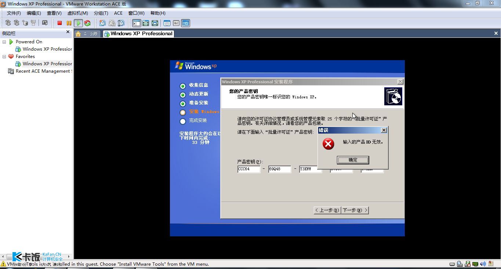Screen dimensions: 501x269
Task: Open the ACE menu
Action: tap(118, 13)
